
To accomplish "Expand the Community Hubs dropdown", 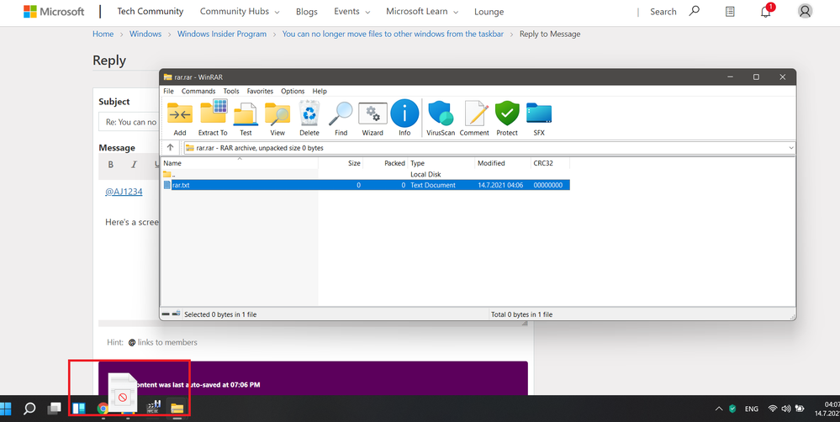I will click(x=240, y=11).
